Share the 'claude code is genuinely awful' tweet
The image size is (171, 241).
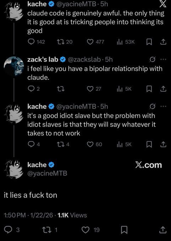pyautogui.click(x=163, y=42)
